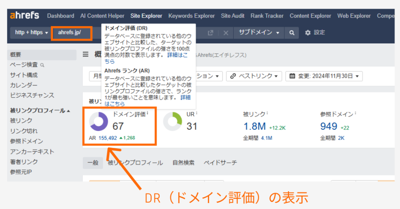Open the http + https protocol dropdown

31,32
